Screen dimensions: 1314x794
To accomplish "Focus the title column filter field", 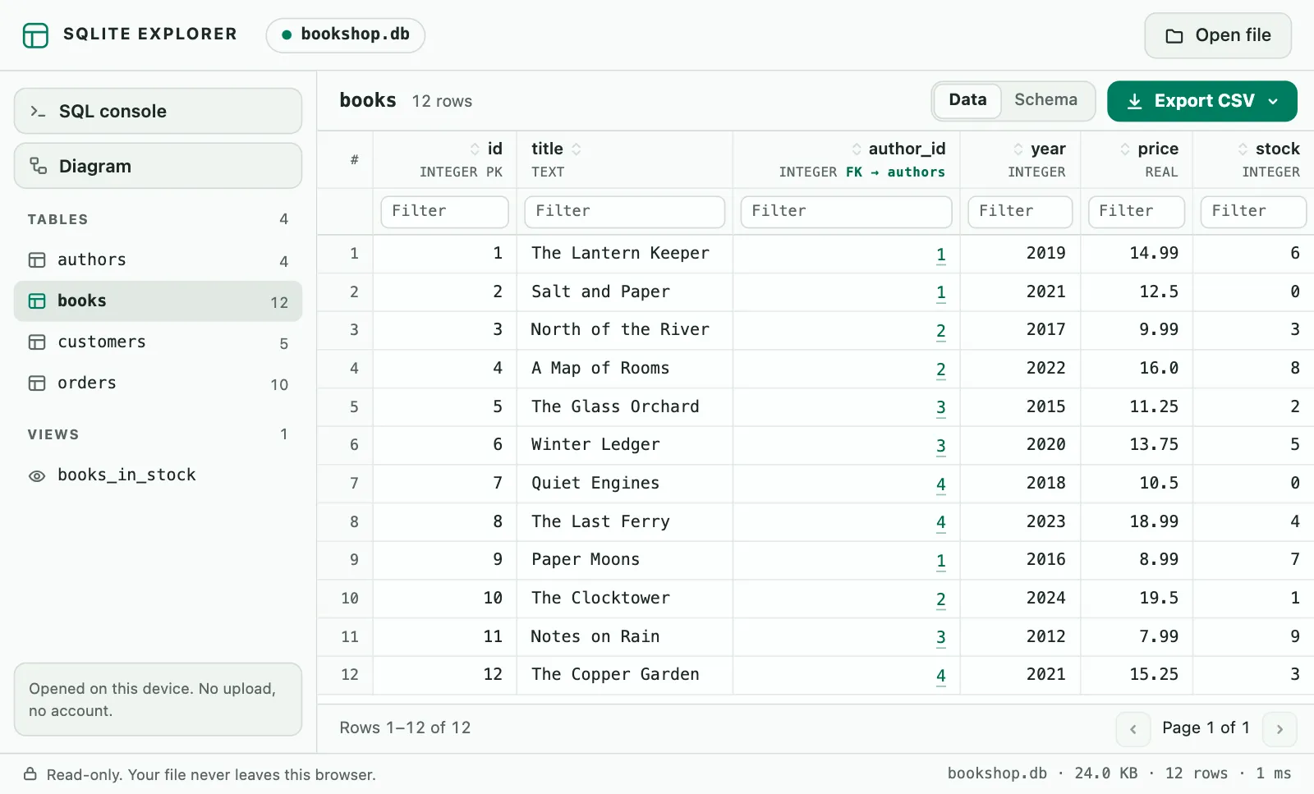I will pyautogui.click(x=624, y=212).
